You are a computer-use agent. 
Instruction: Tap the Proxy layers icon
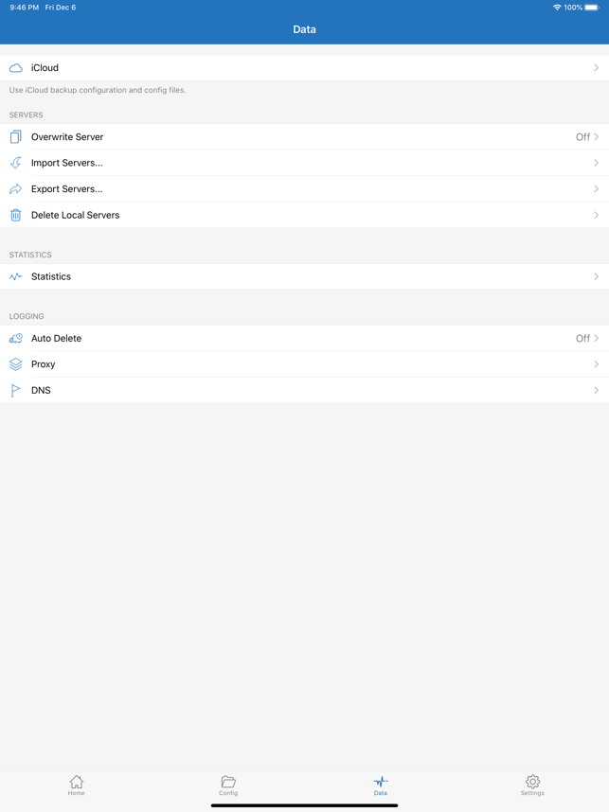point(15,364)
